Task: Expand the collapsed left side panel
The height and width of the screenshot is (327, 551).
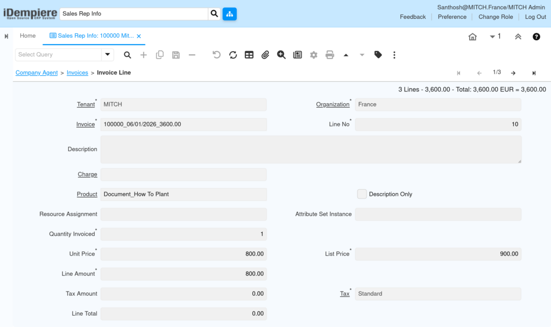Action: coord(6,36)
